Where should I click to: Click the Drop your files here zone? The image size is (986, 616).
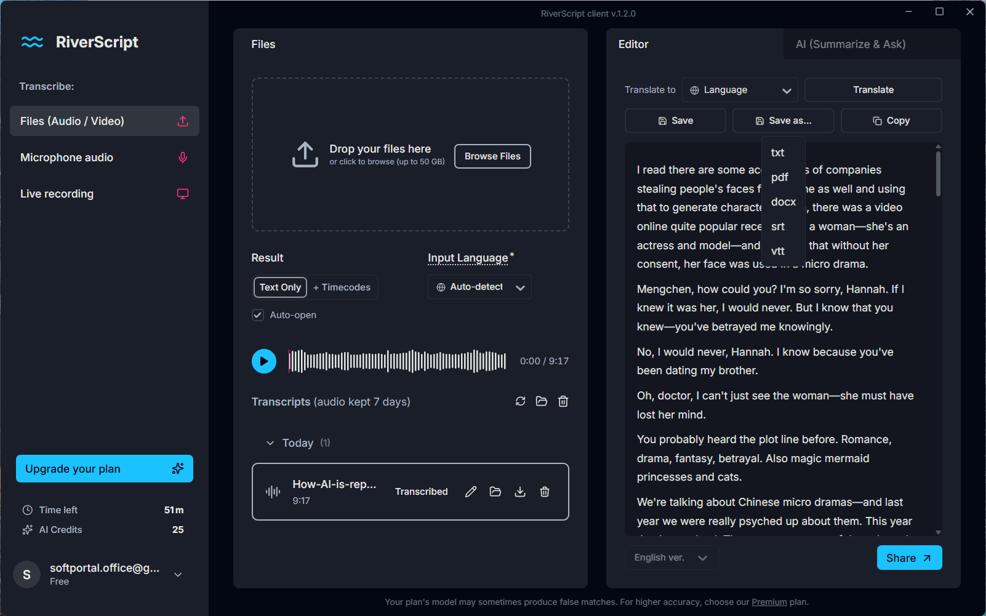411,154
